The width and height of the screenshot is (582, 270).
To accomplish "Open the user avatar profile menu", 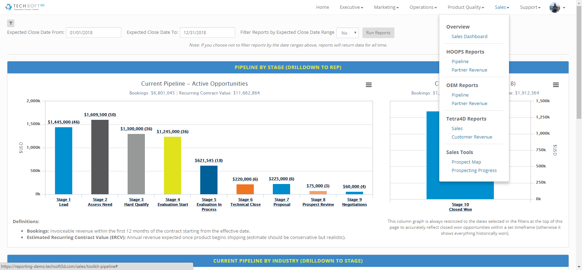I will (557, 7).
